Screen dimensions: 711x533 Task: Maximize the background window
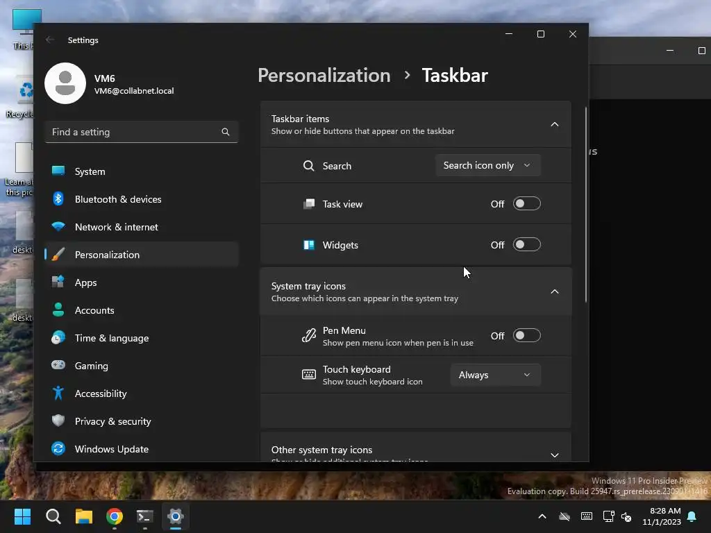[x=701, y=51]
